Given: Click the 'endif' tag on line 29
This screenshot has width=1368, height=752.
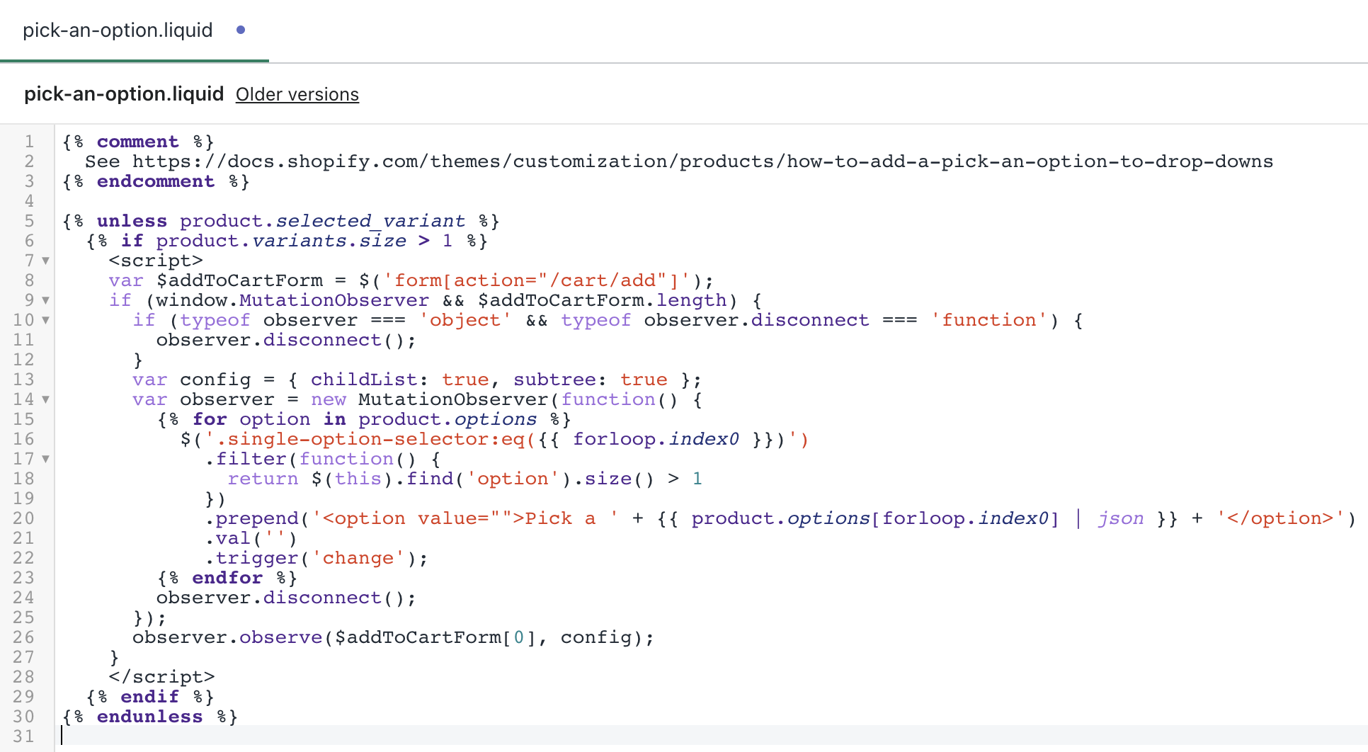Looking at the screenshot, I should tap(150, 697).
